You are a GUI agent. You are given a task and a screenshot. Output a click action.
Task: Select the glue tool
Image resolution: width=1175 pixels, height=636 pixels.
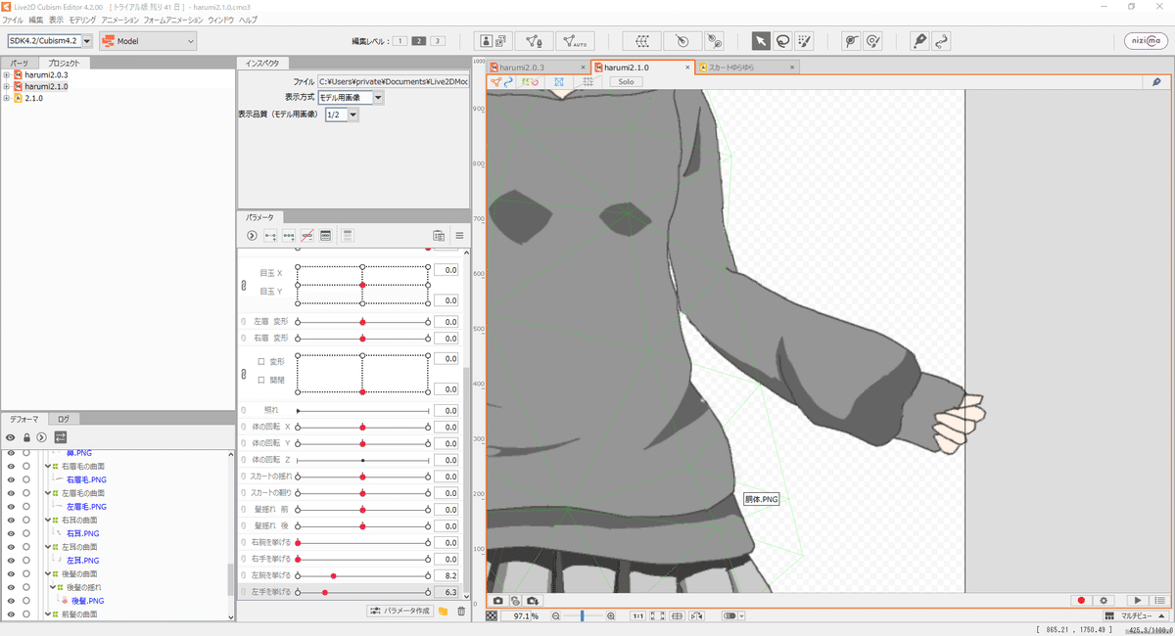point(851,40)
